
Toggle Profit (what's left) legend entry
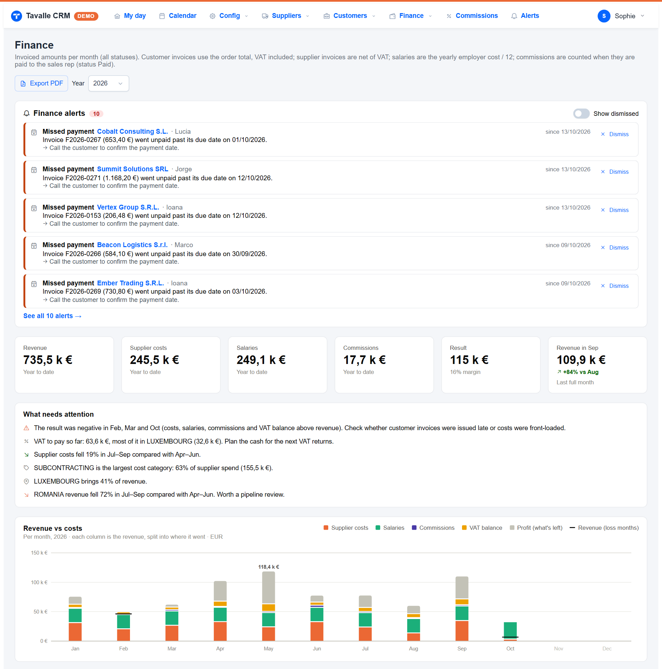pyautogui.click(x=535, y=528)
